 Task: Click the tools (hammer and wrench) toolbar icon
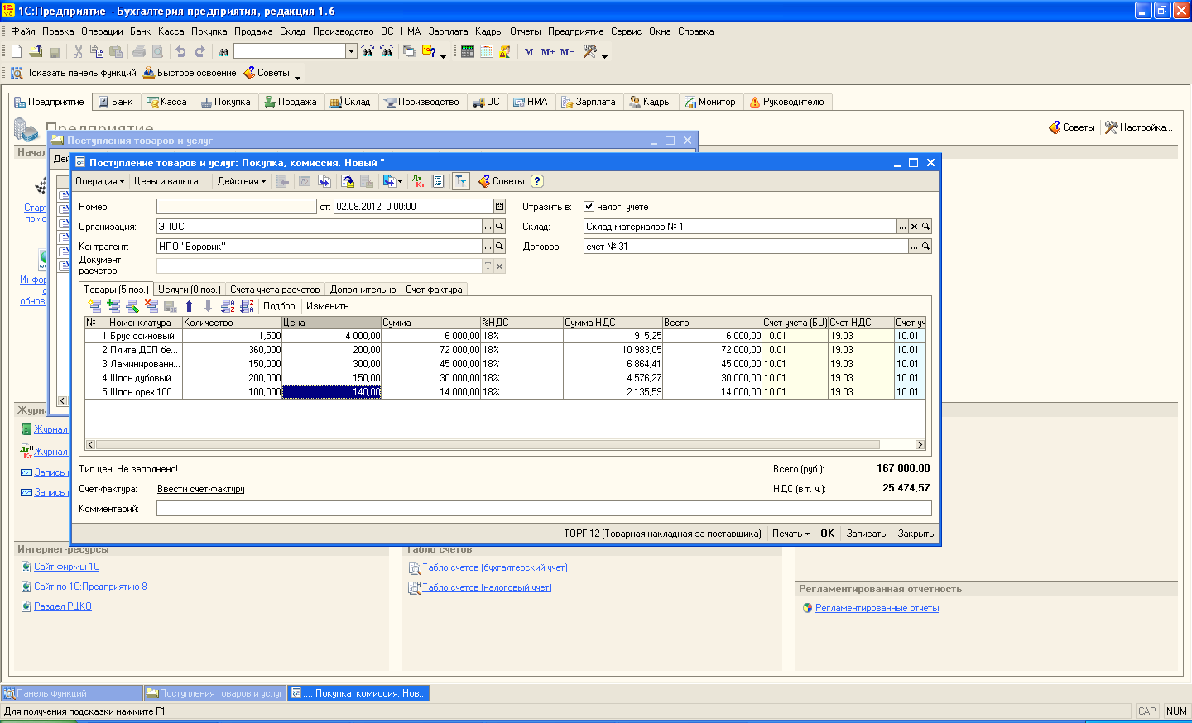[x=590, y=51]
